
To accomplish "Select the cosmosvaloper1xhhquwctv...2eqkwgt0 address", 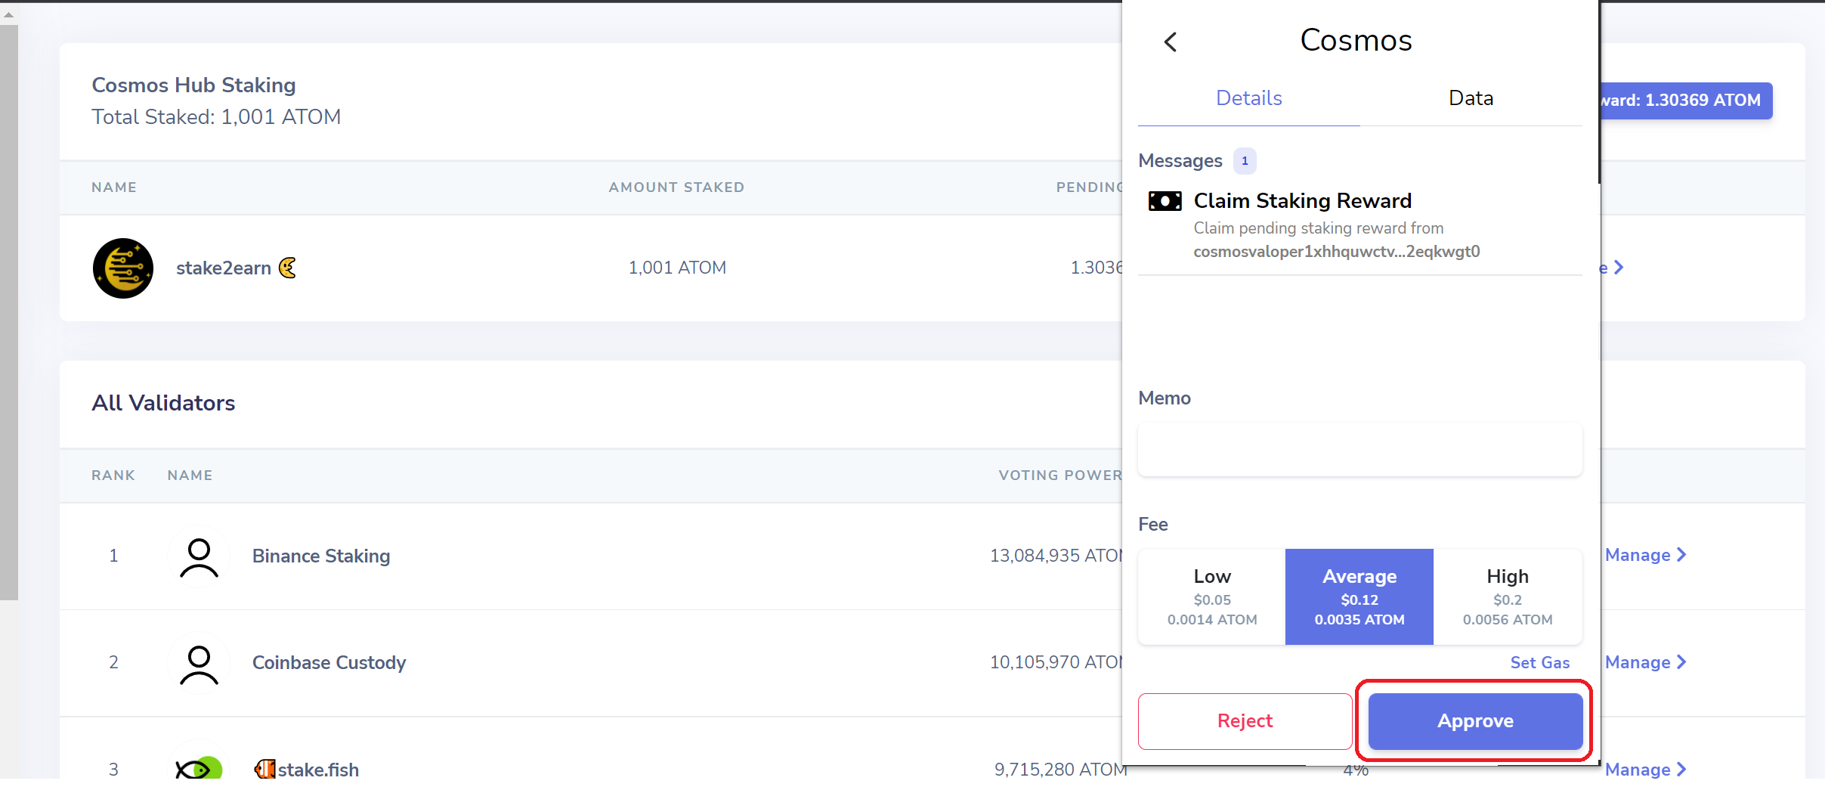I will pyautogui.click(x=1336, y=252).
